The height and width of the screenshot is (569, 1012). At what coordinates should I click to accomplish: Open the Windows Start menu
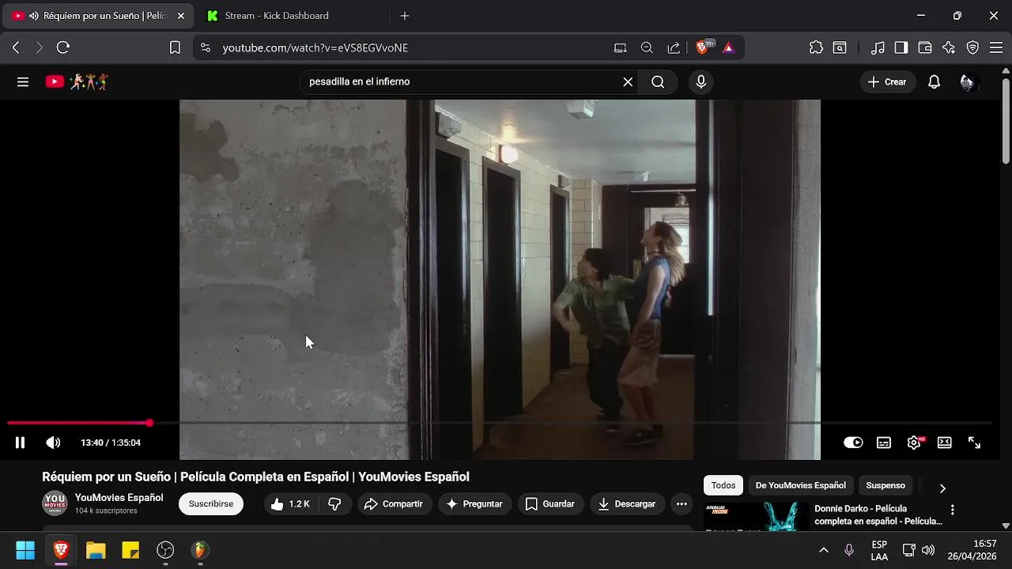click(25, 550)
